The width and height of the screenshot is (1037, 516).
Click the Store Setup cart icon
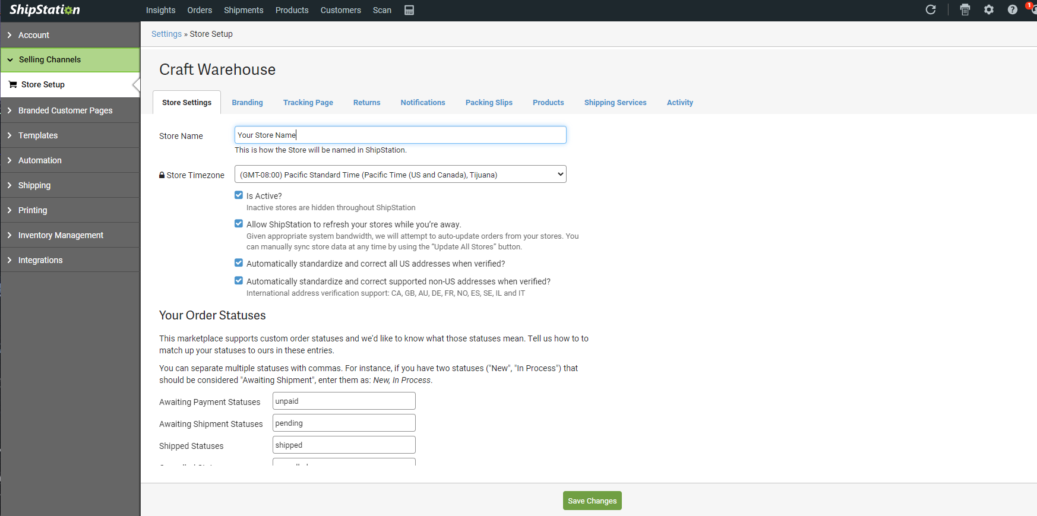pyautogui.click(x=12, y=84)
